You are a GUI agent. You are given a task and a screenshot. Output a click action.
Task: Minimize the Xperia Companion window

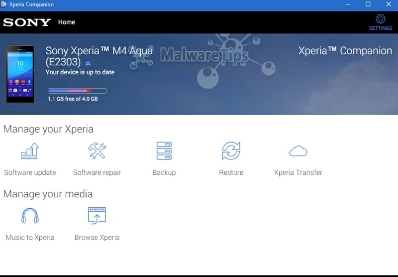pos(347,4)
